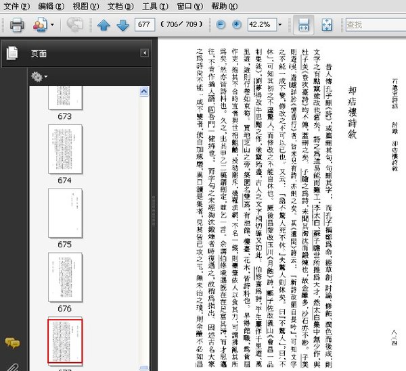406x371 pixels.
Task: Click the zoom level field 42.2%
Action: 262,25
